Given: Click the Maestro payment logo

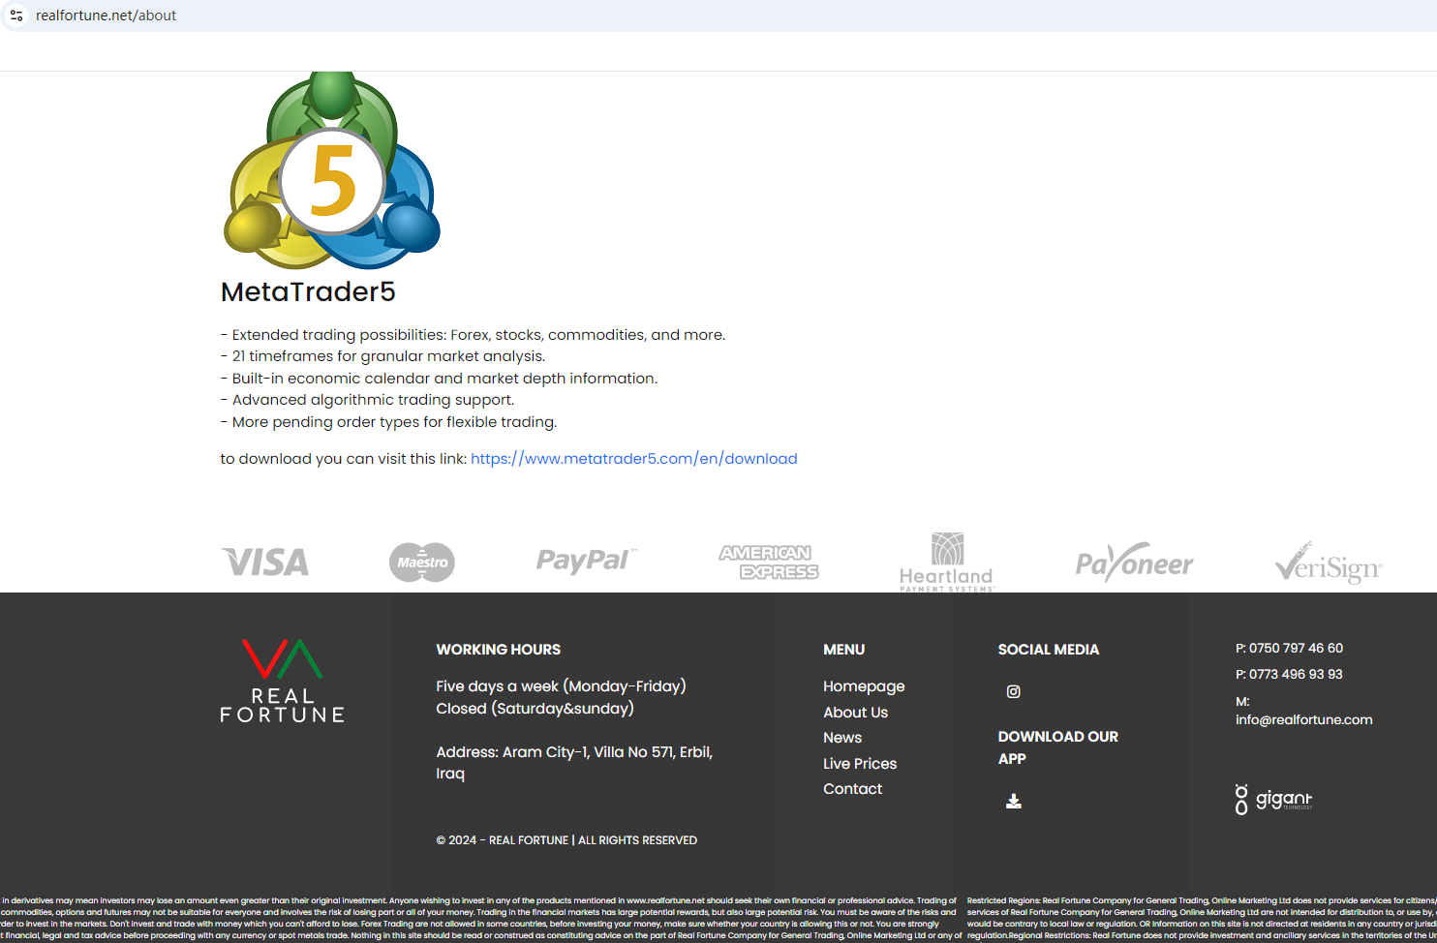Looking at the screenshot, I should click(422, 563).
